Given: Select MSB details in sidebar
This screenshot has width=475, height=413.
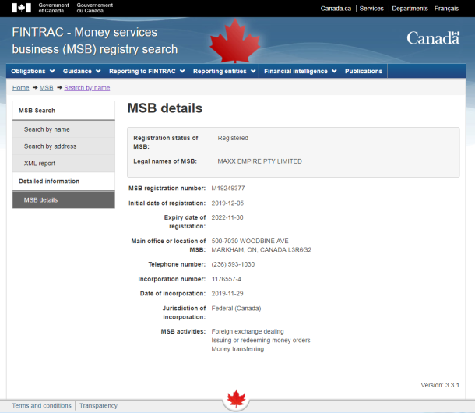Looking at the screenshot, I should click(64, 200).
